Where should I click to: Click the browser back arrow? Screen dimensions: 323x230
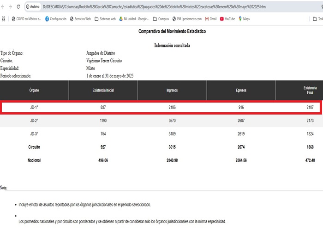(4, 7)
